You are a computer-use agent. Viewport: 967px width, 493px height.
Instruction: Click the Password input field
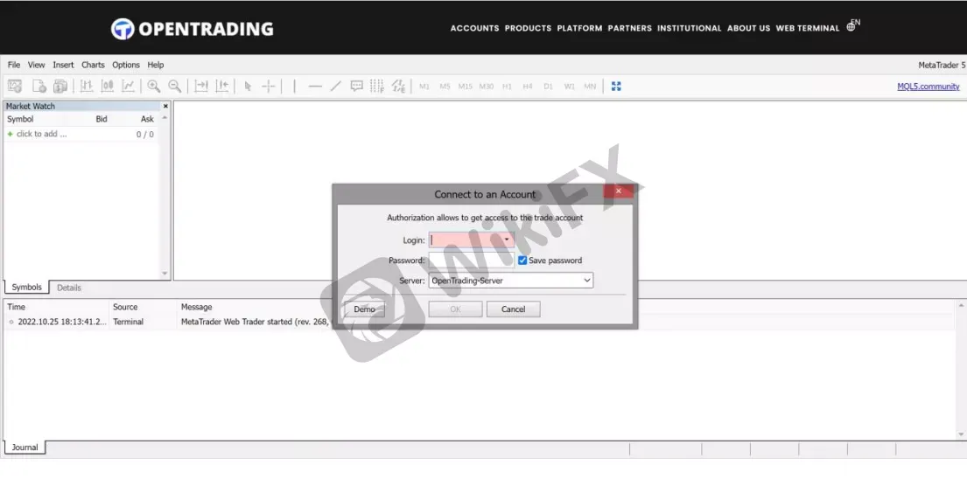coord(472,260)
